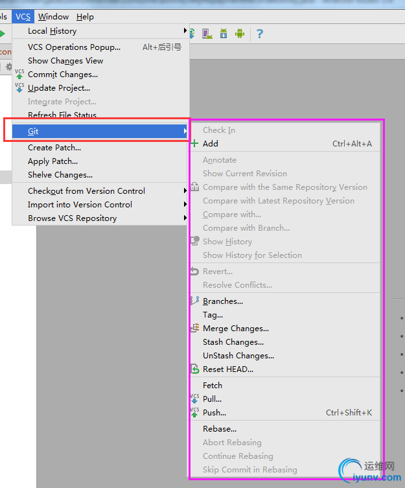Select UnStash Changes
The height and width of the screenshot is (488, 405).
click(x=284, y=355)
